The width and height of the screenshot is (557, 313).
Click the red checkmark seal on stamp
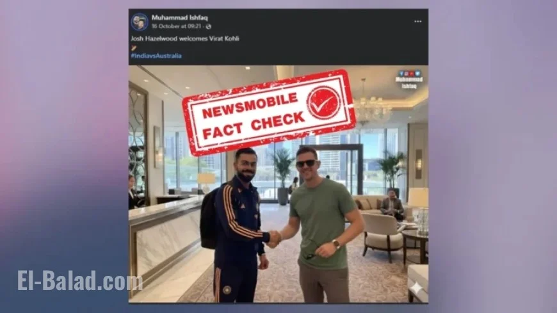point(323,102)
